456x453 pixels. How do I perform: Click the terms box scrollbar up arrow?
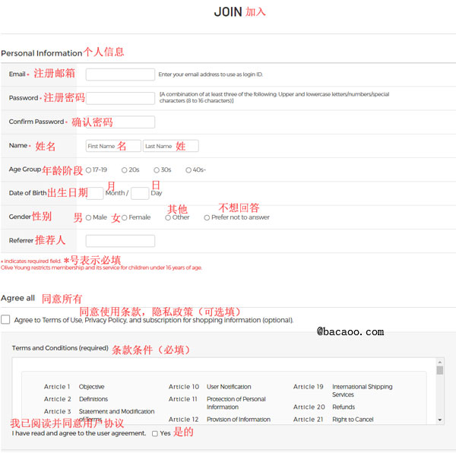click(440, 362)
